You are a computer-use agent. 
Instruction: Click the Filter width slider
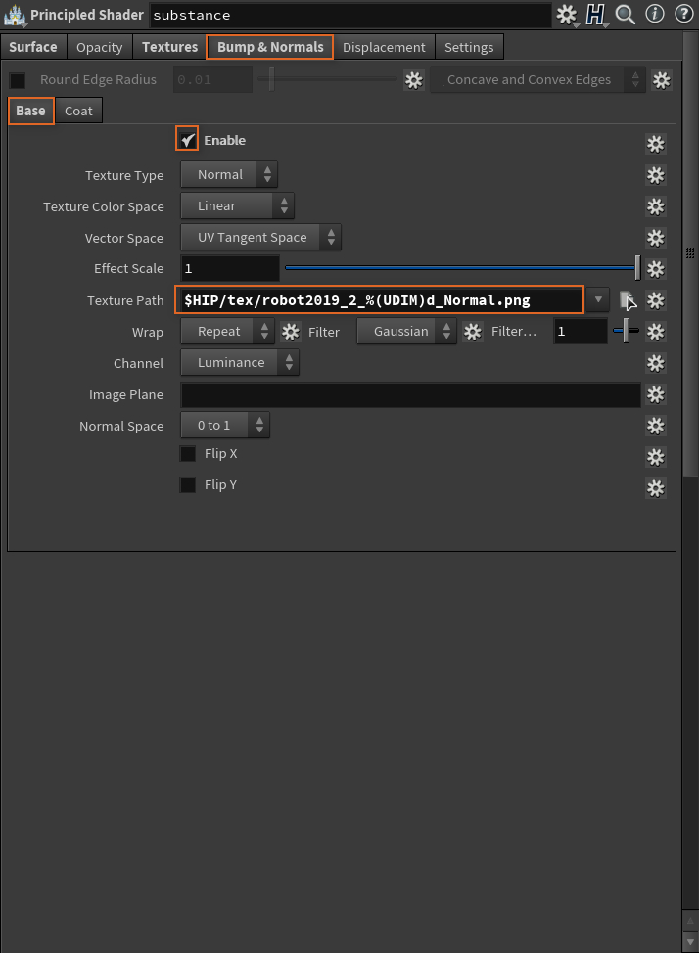pos(626,332)
